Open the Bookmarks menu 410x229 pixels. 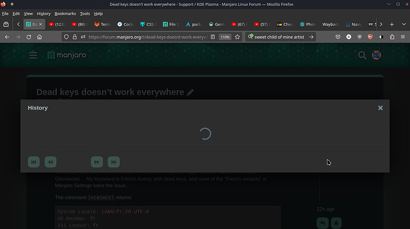[65, 14]
